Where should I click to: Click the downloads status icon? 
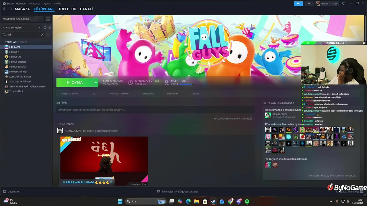click(159, 191)
